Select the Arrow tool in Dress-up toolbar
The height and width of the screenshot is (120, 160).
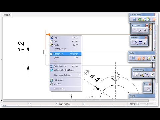[145, 42]
